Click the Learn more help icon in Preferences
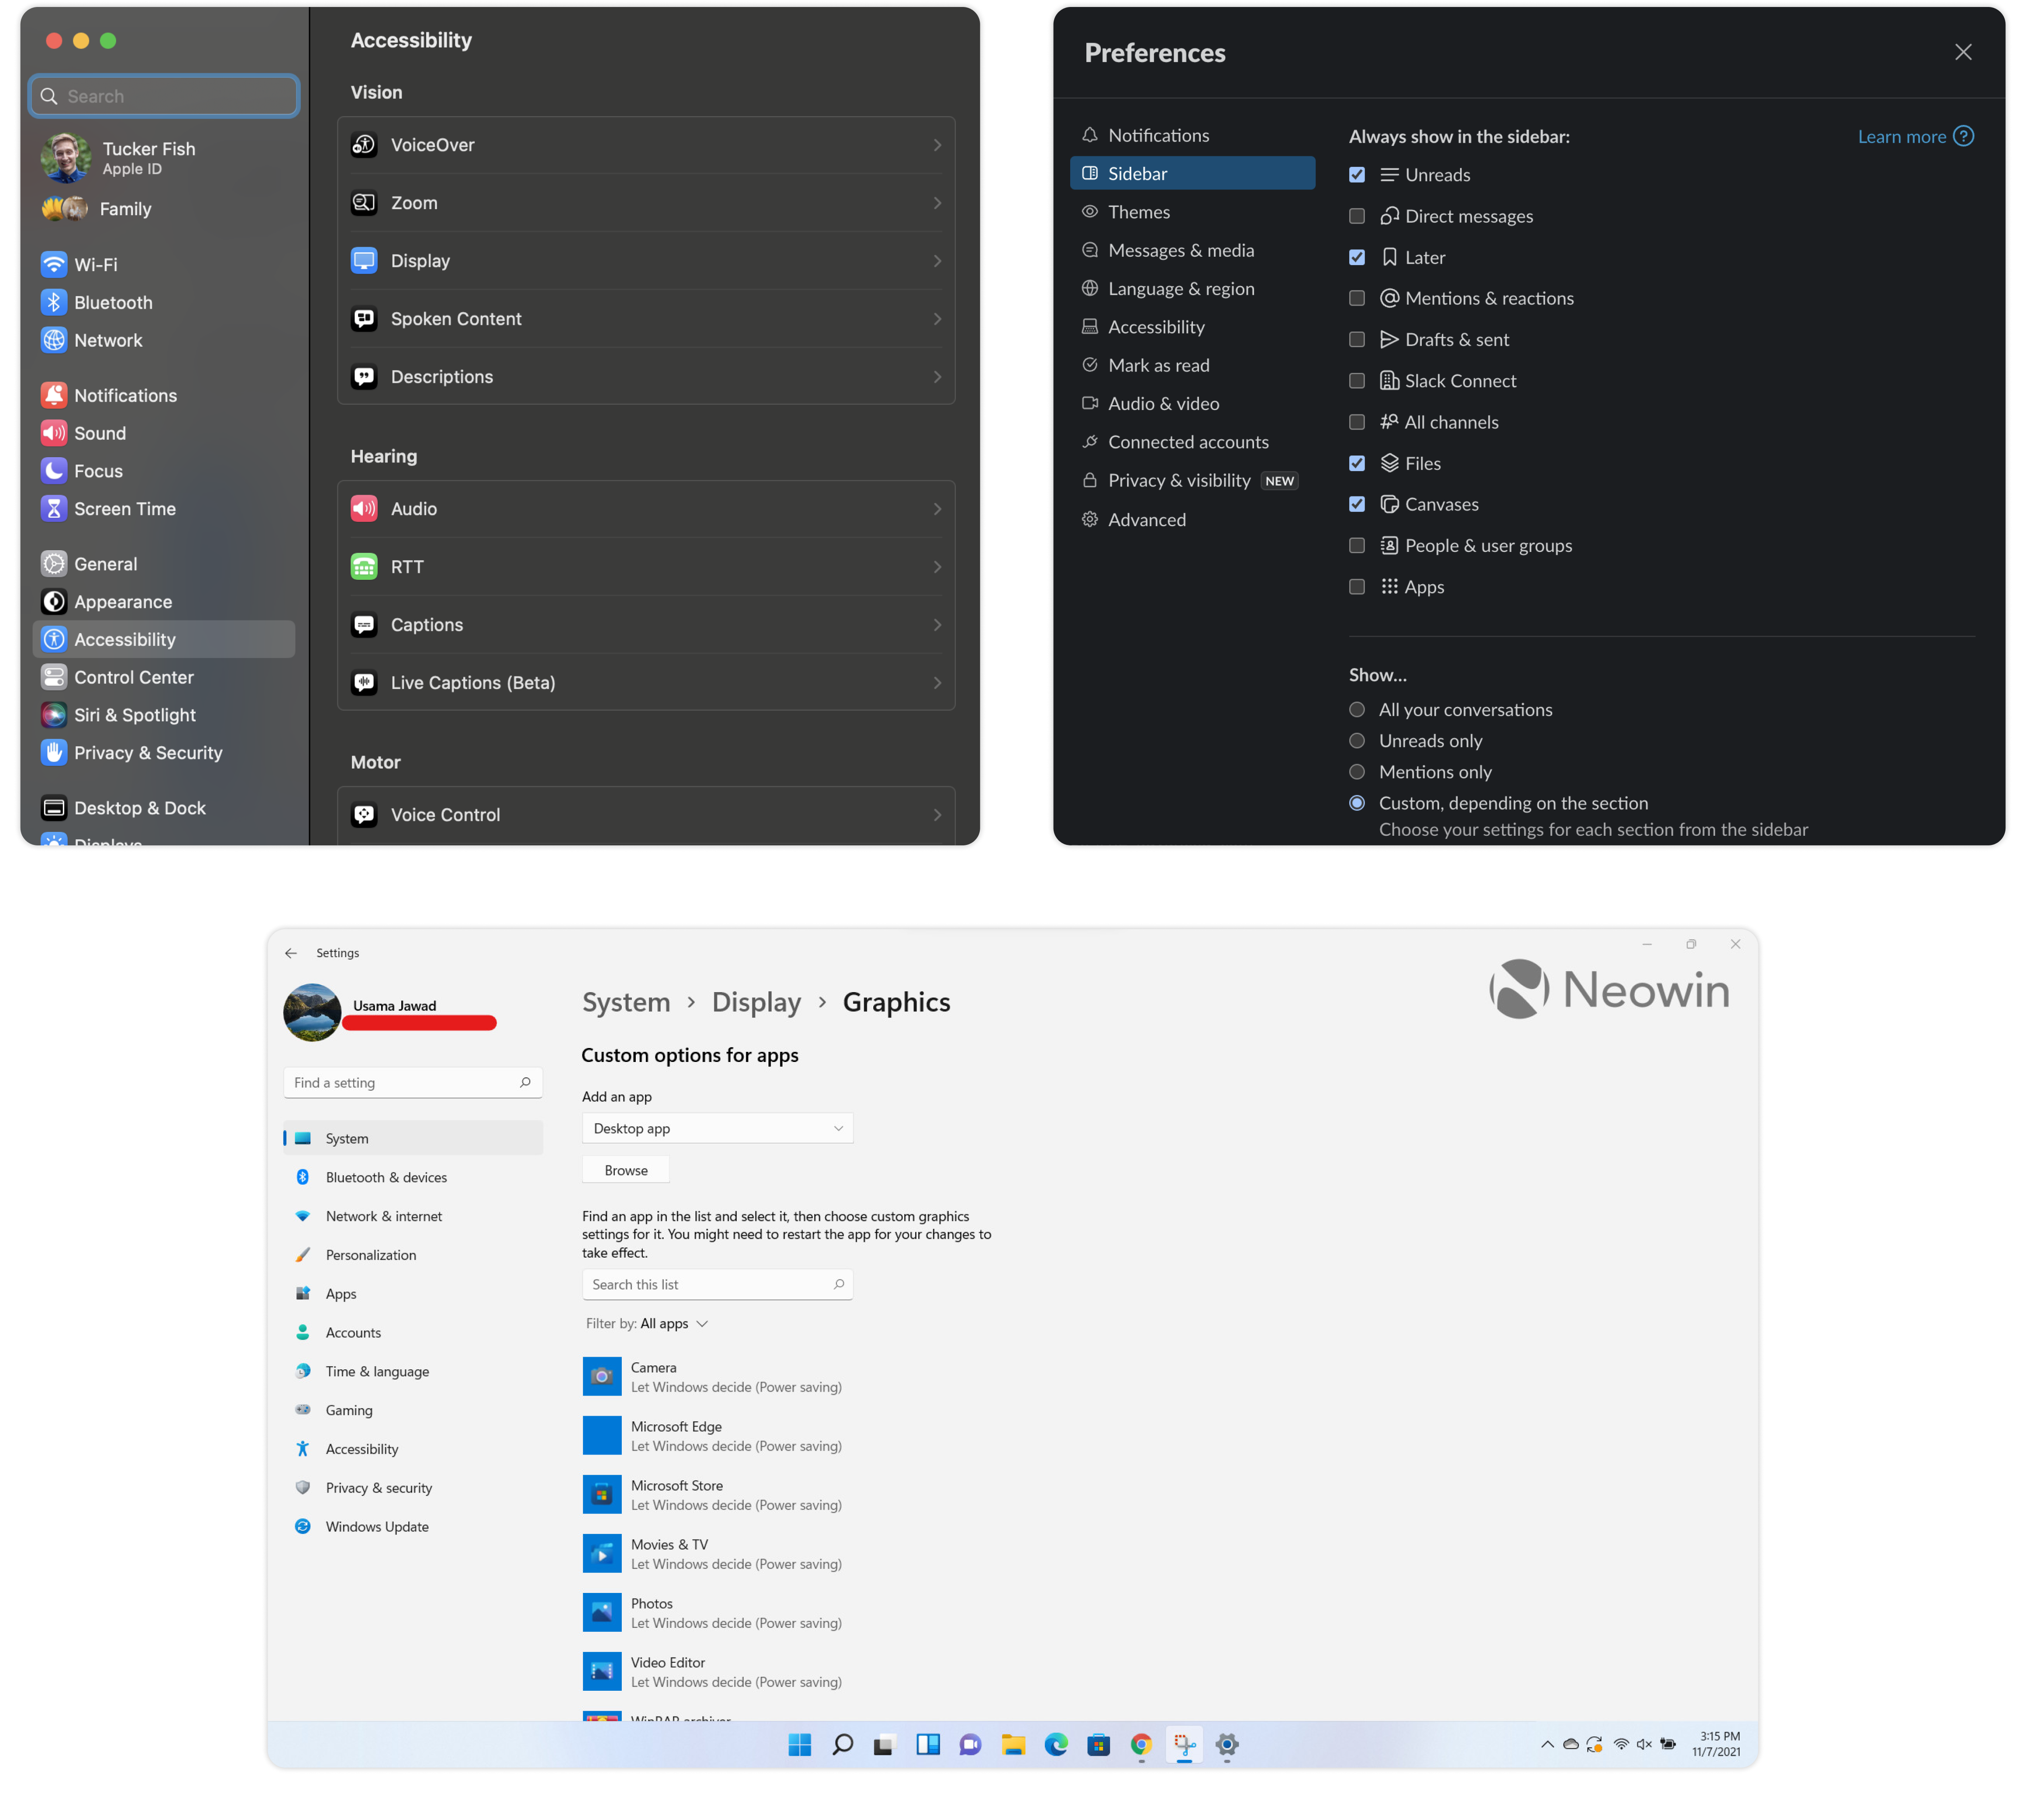This screenshot has width=2026, height=1820. tap(1963, 136)
